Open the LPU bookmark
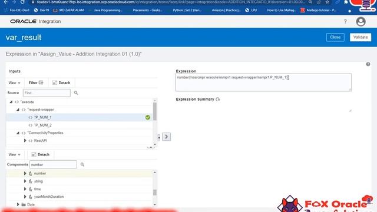 tap(251, 11)
